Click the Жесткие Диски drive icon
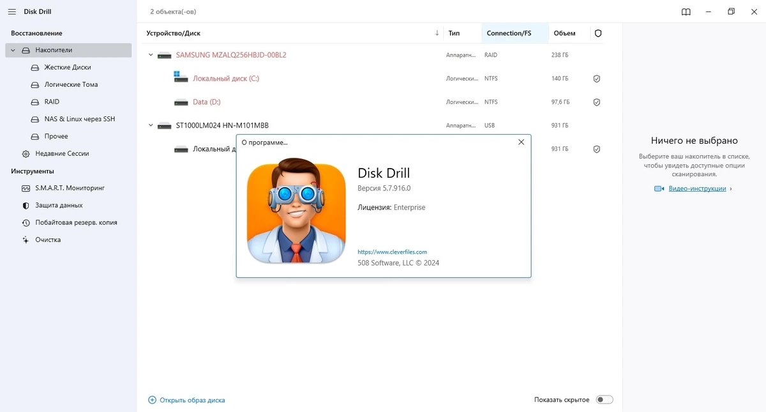The width and height of the screenshot is (766, 412). tap(35, 68)
